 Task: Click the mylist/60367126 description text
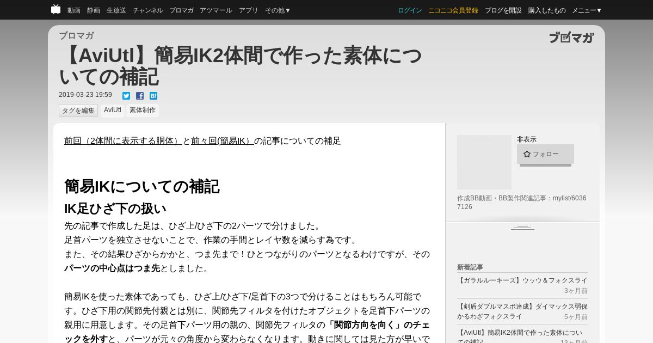click(522, 203)
